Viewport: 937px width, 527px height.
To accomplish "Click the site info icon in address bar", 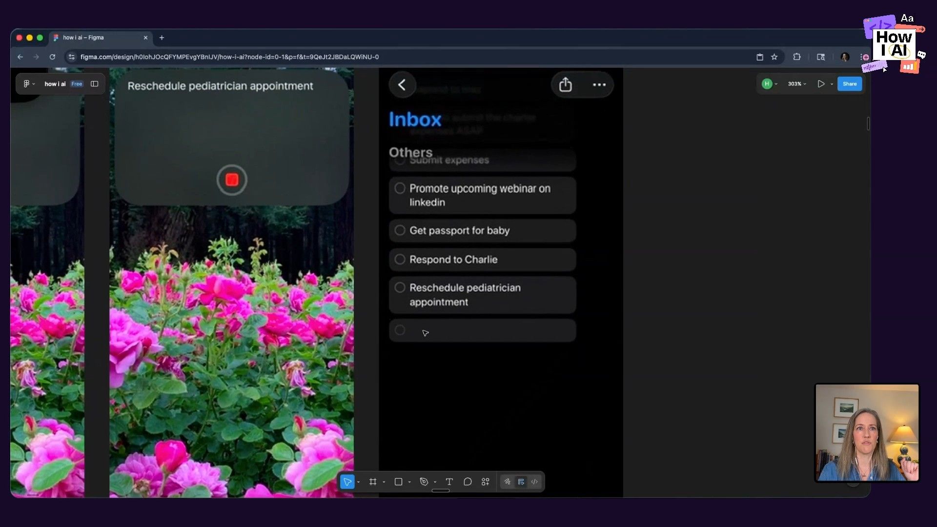I will [72, 57].
